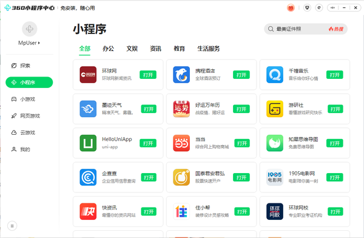Image resolution: width=364 pixels, height=238 pixels.
Task: Click the 环球网校 dark blue icon
Action: coord(275,211)
